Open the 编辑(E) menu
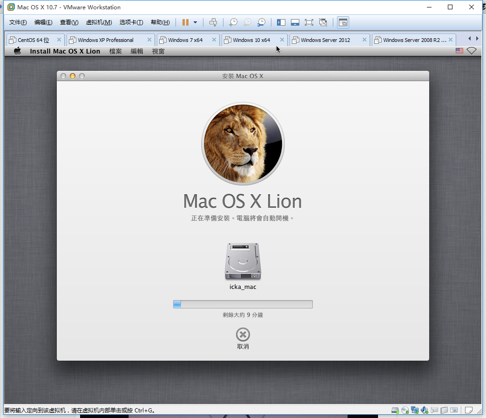 43,22
